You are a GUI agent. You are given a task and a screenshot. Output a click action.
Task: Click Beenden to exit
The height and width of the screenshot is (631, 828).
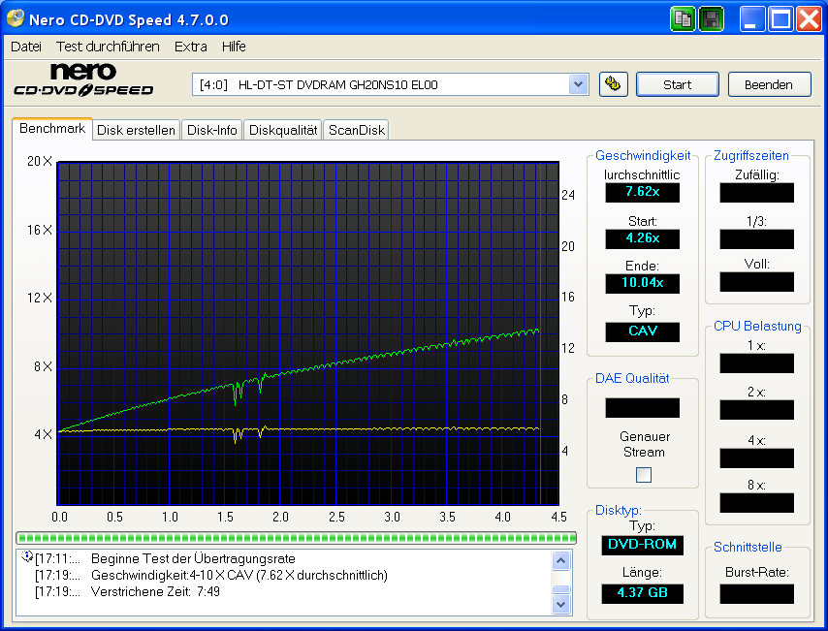(x=769, y=84)
